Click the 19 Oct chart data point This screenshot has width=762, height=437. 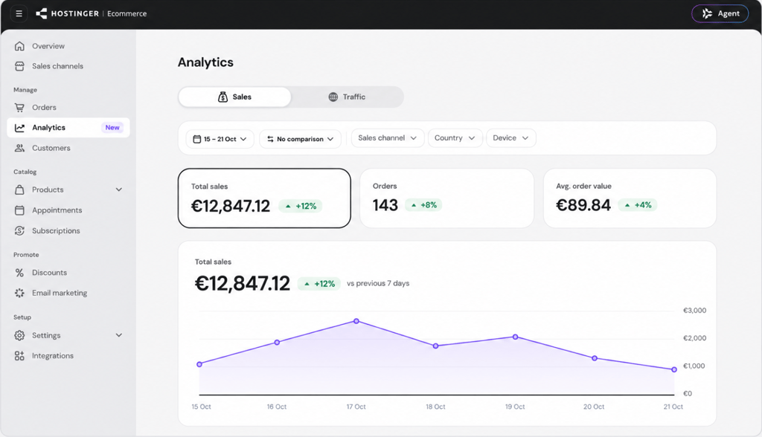(x=515, y=337)
